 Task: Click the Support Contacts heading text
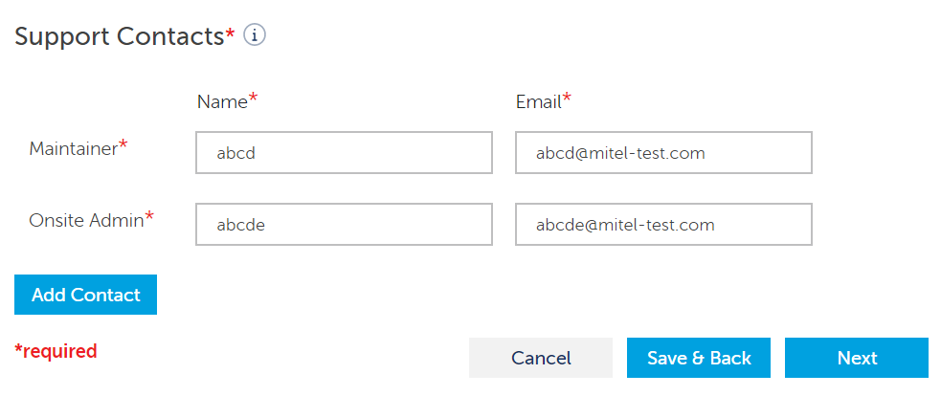[x=119, y=36]
